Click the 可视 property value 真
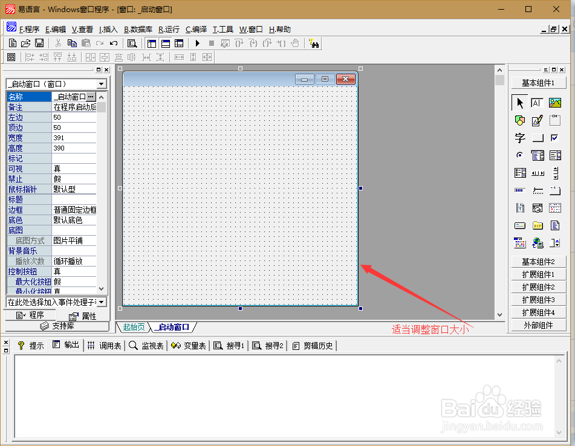The height and width of the screenshot is (446, 575). tap(74, 169)
